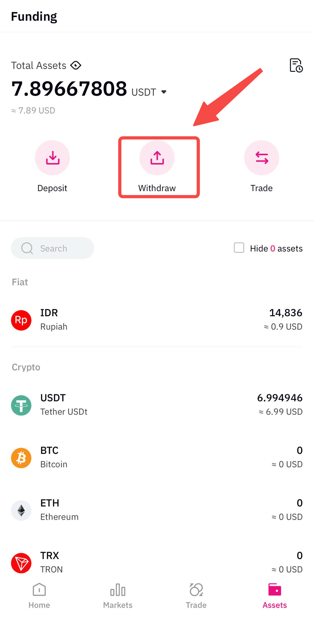This screenshot has height=621, width=314.
Task: Toggle total assets visibility eye
Action: (76, 65)
